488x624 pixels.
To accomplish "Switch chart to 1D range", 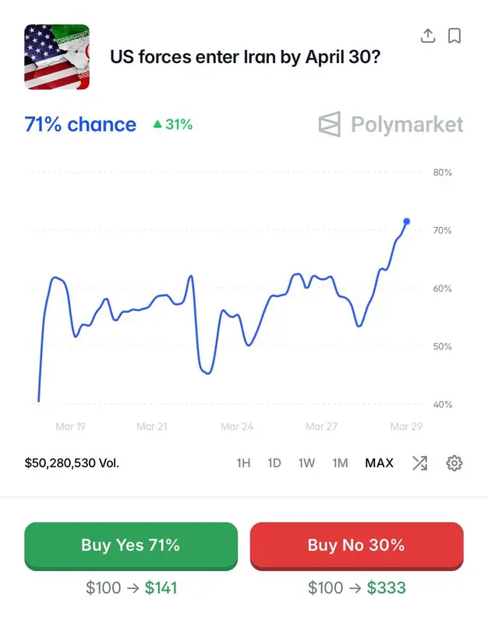I will (x=274, y=463).
